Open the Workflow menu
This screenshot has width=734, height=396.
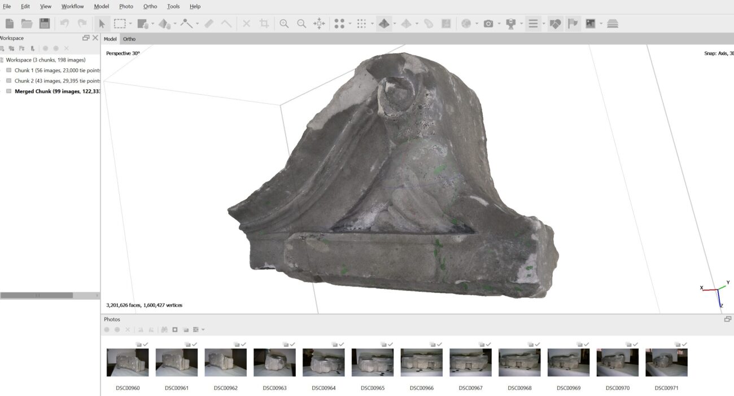(72, 6)
